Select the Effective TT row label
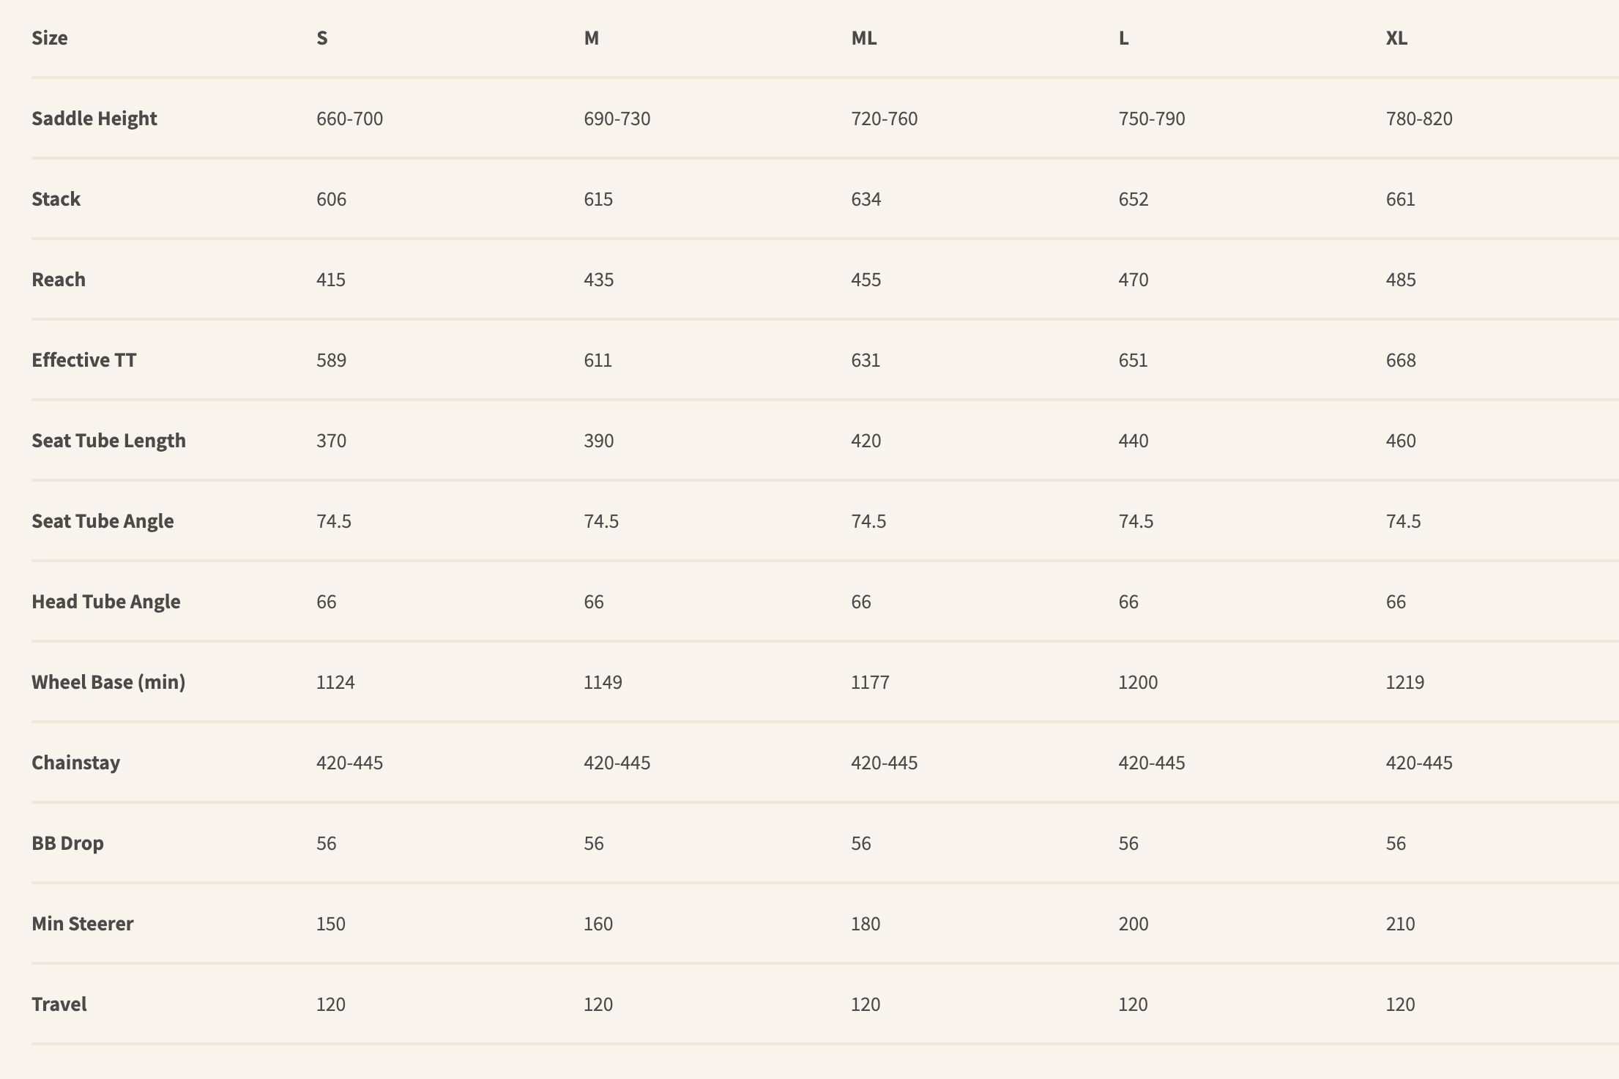The image size is (1619, 1079). 84,360
